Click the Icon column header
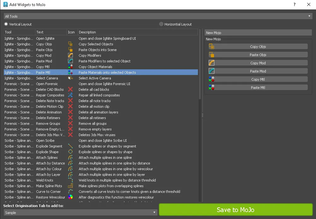The height and width of the screenshot is (219, 316). coord(72,32)
